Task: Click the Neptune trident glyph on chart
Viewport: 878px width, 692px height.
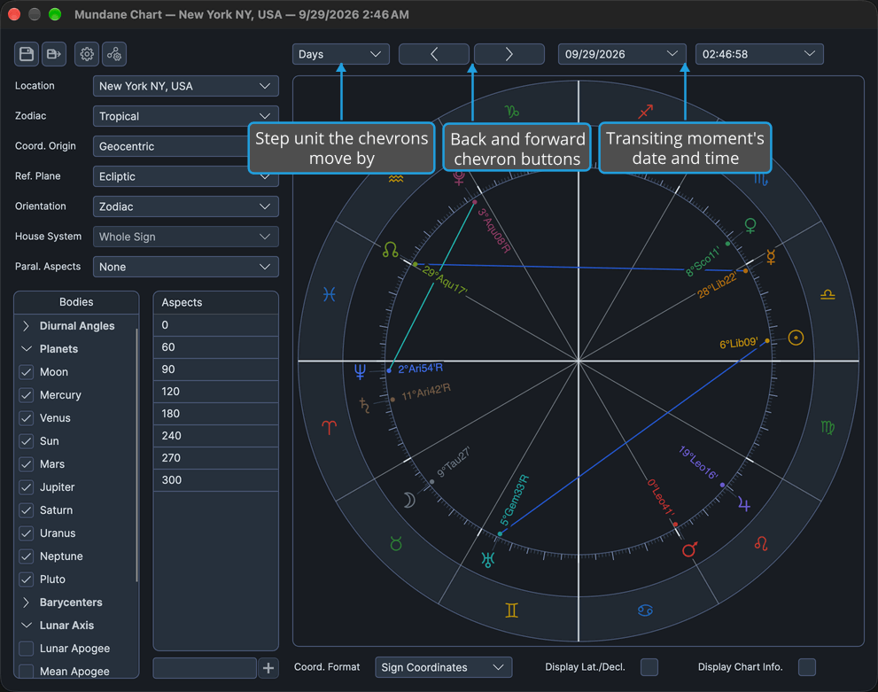Action: (360, 371)
